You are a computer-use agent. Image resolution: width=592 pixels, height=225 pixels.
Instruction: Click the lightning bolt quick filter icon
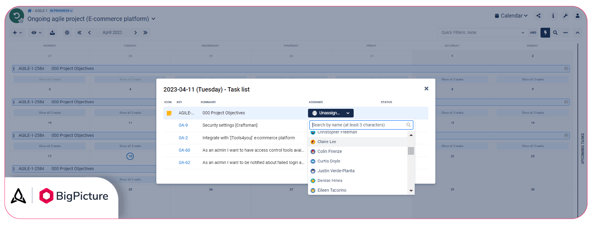click(x=545, y=33)
